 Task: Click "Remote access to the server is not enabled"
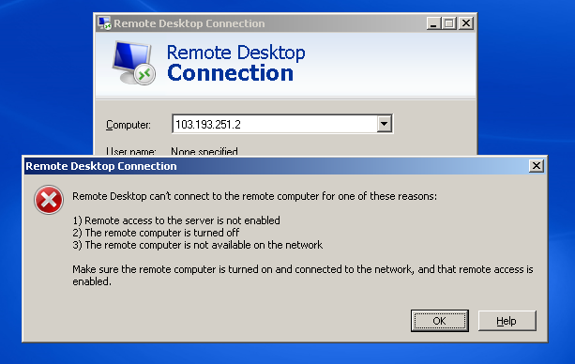coord(176,220)
